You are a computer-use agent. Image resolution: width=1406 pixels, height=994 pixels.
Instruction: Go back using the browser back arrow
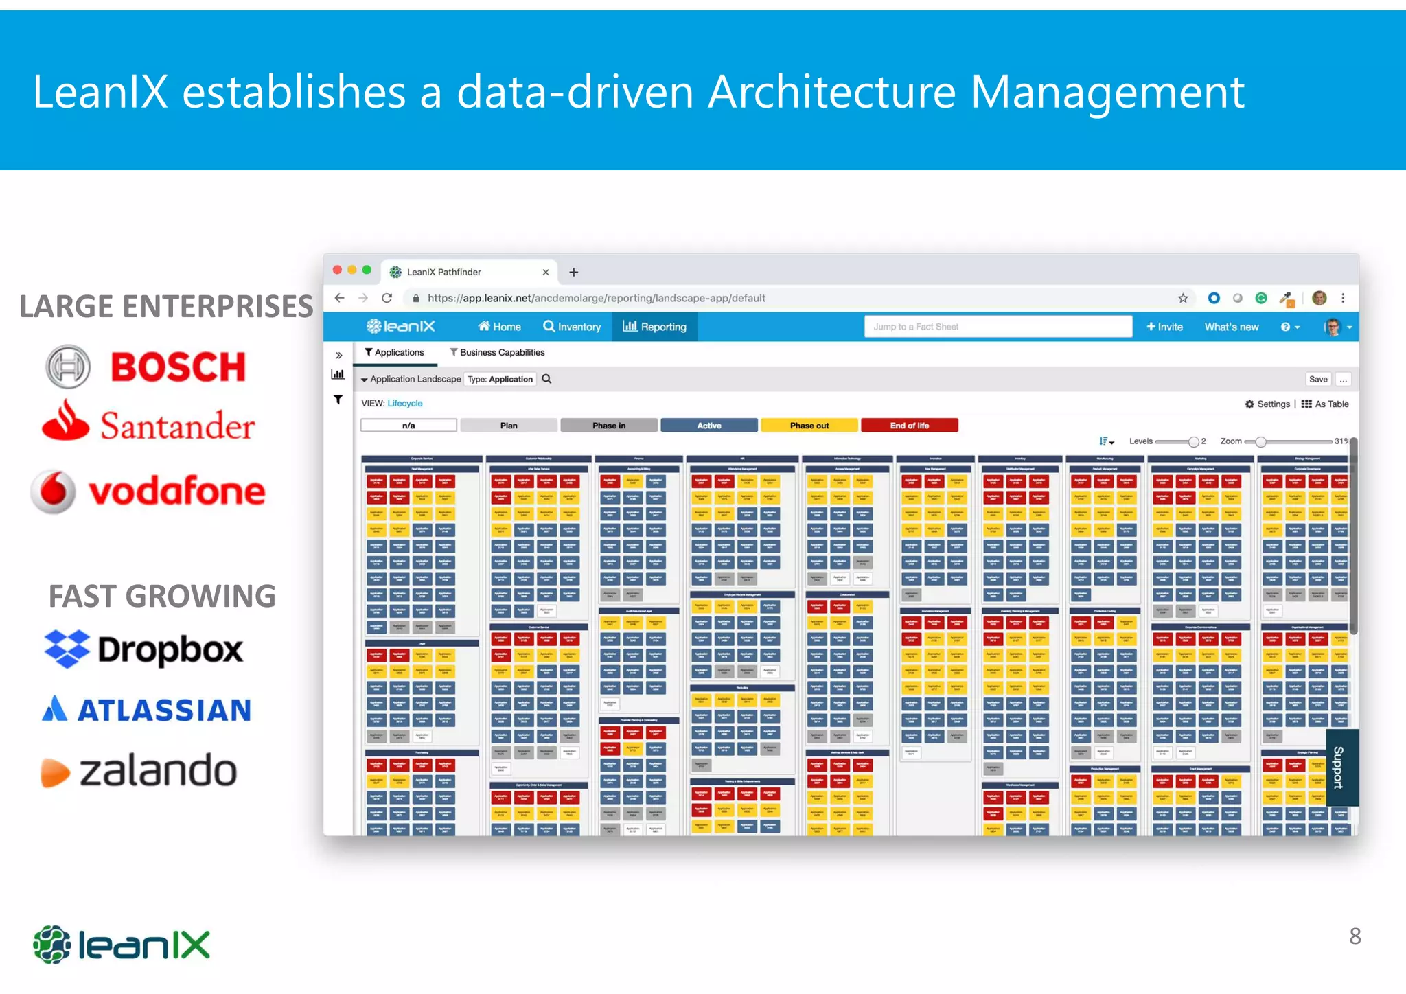[339, 298]
